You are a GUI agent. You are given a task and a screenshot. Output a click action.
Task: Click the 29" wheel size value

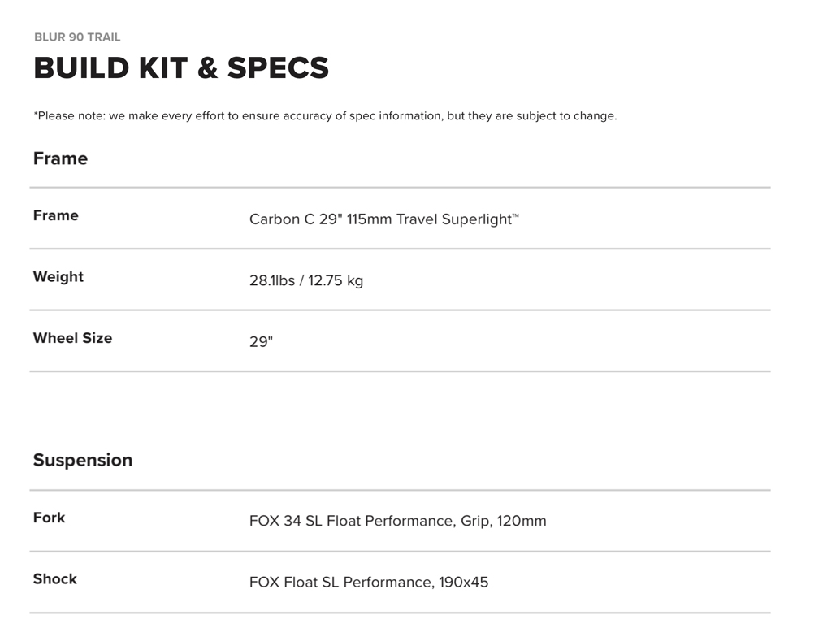[261, 342]
